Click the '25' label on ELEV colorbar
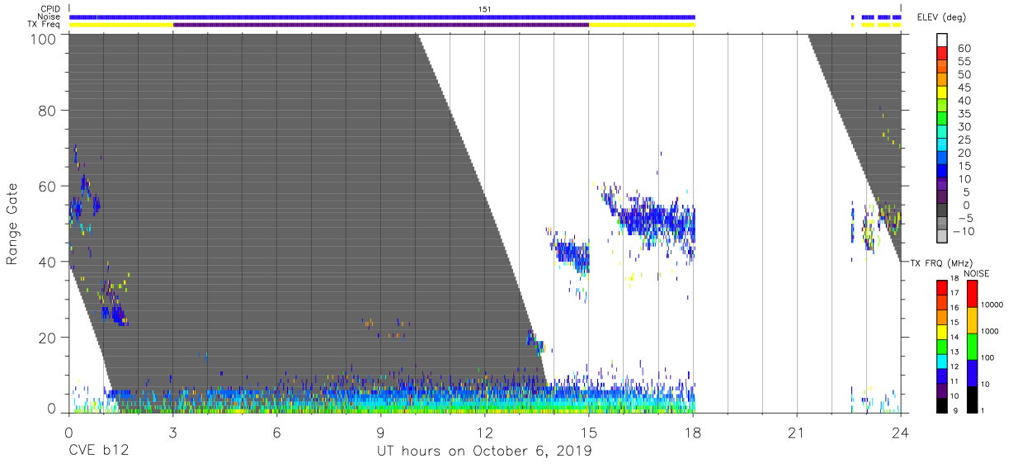Image resolution: width=1013 pixels, height=468 pixels. (x=964, y=140)
